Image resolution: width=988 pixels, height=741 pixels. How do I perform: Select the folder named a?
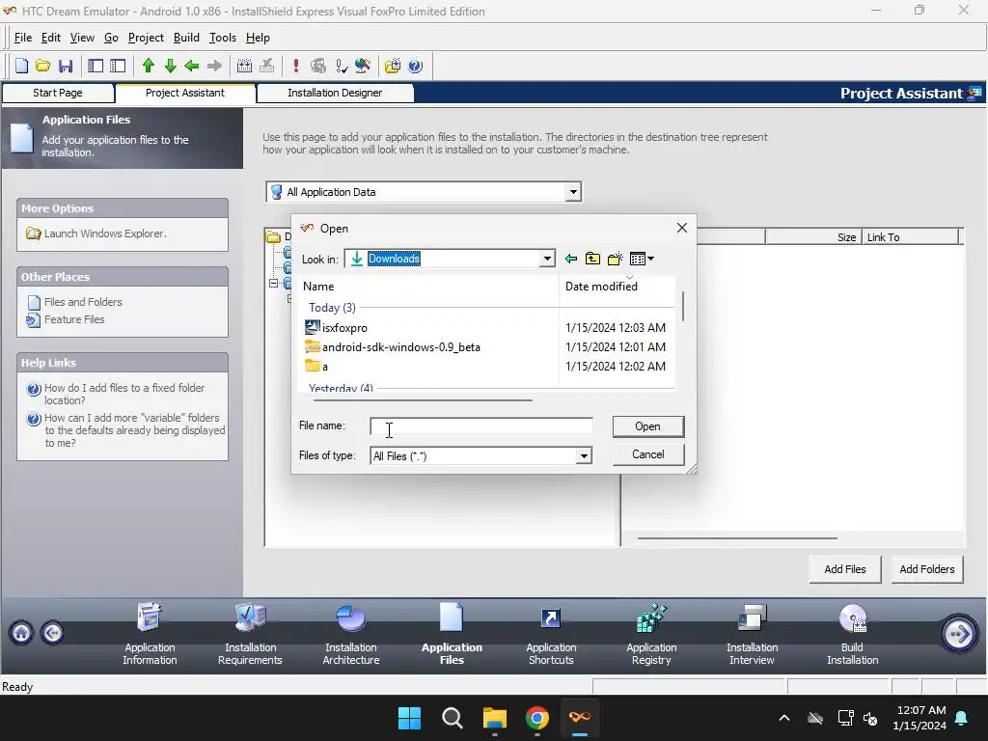click(324, 366)
